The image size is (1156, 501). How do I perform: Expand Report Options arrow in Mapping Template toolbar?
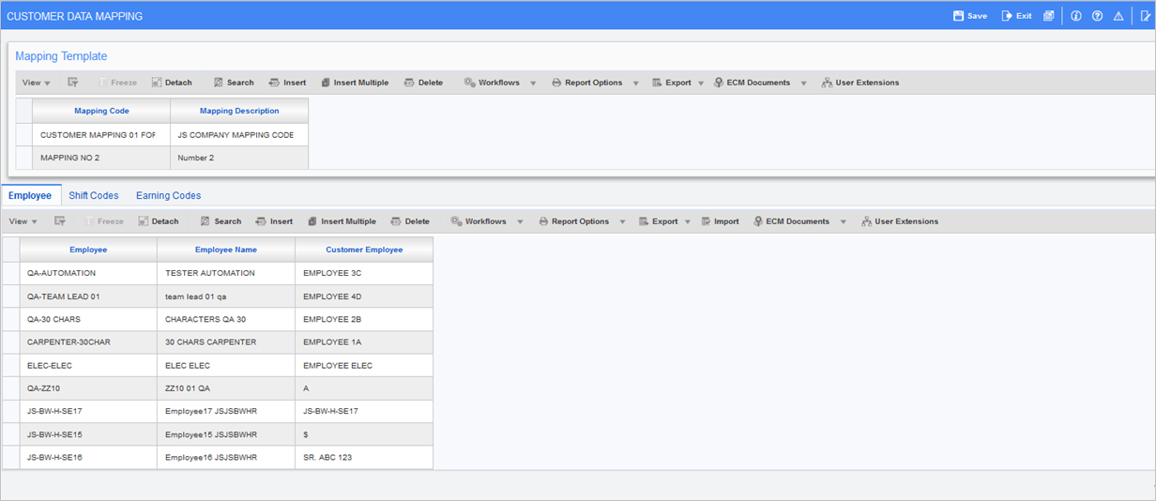click(635, 83)
